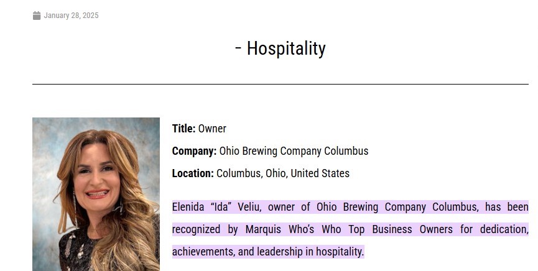This screenshot has width=538, height=271.
Task: Select 'Ohio Brewing Company Columbus' company value
Action: point(294,151)
